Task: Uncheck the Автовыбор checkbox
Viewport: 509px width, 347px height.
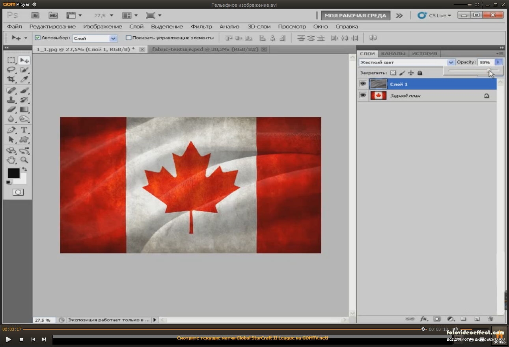Action: point(38,38)
